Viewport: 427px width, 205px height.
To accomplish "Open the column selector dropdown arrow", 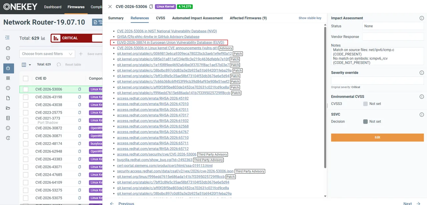I will [30, 65].
